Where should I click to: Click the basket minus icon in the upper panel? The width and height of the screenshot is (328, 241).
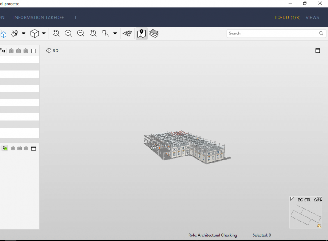tap(19, 51)
